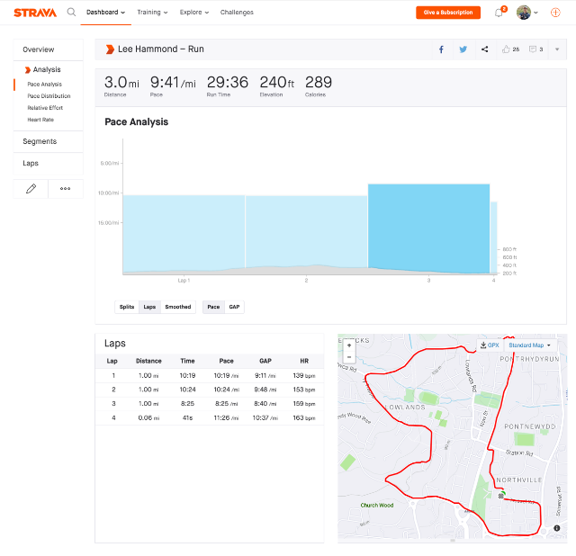The height and width of the screenshot is (556, 576).
Task: Click the orange plus upload icon
Action: point(555,13)
